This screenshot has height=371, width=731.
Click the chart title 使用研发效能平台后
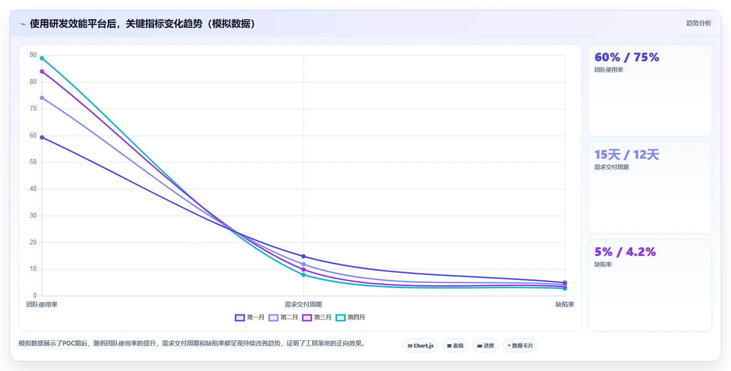click(143, 24)
